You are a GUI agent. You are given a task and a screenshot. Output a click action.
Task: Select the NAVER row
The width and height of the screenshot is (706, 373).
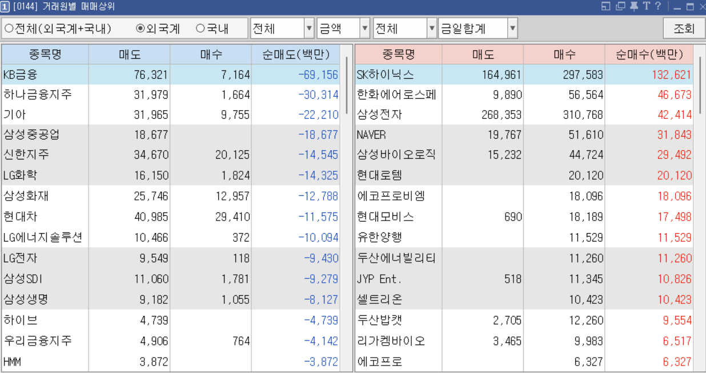(x=524, y=135)
